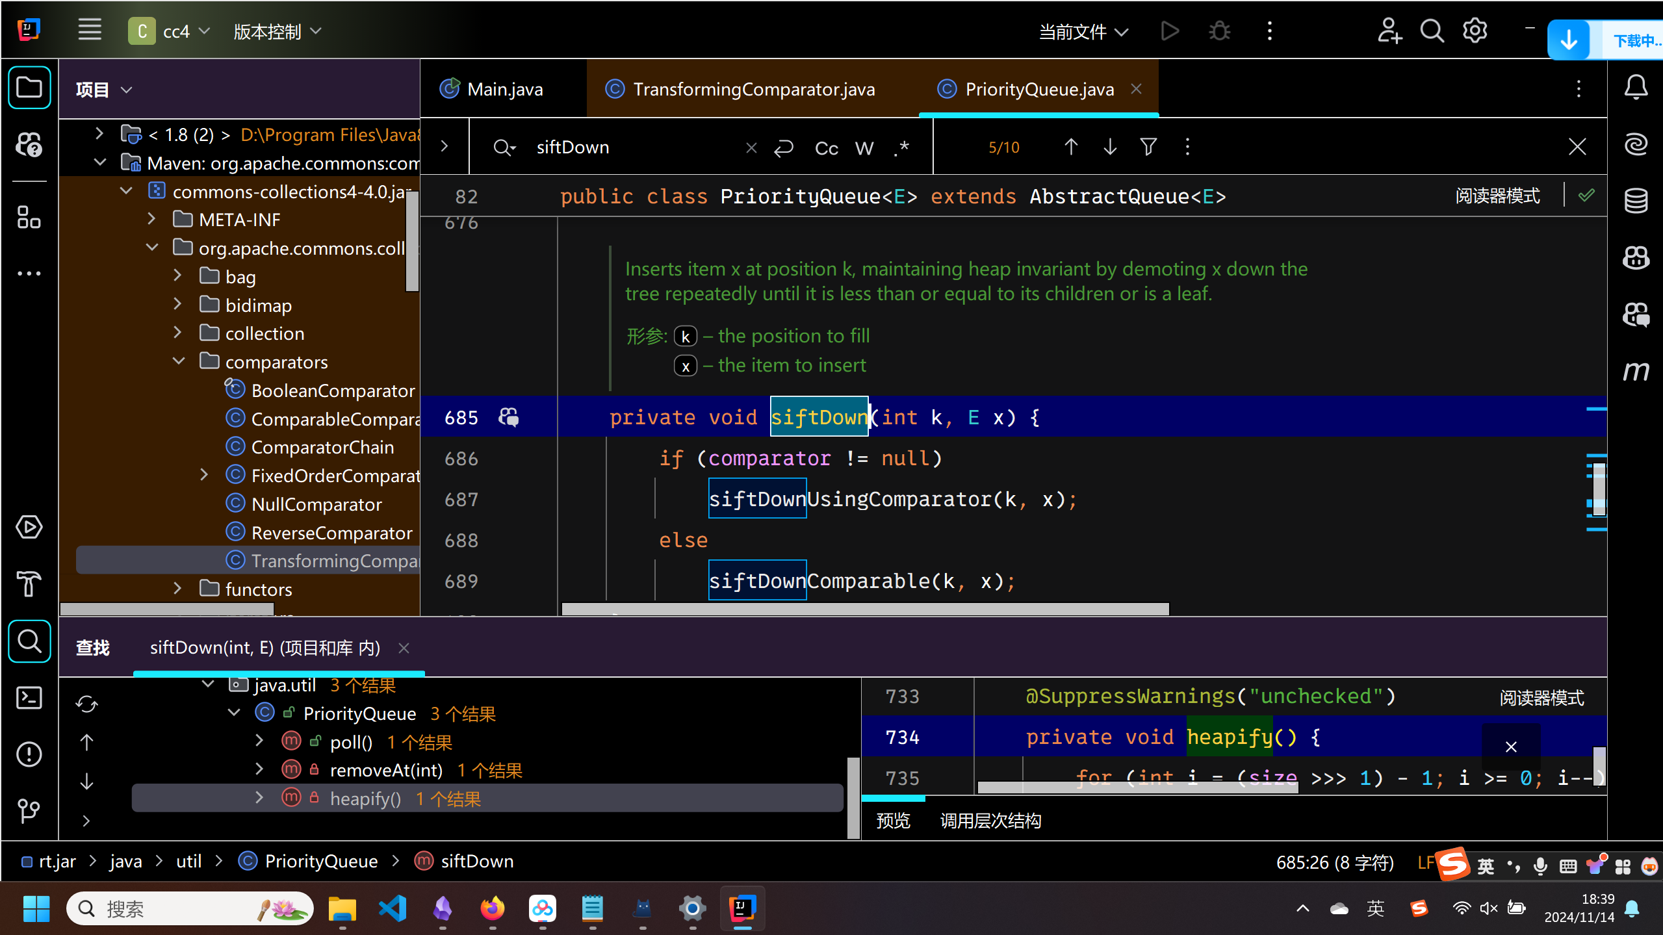The image size is (1663, 935).
Task: Open the Maven tool window
Action: [x=1636, y=371]
